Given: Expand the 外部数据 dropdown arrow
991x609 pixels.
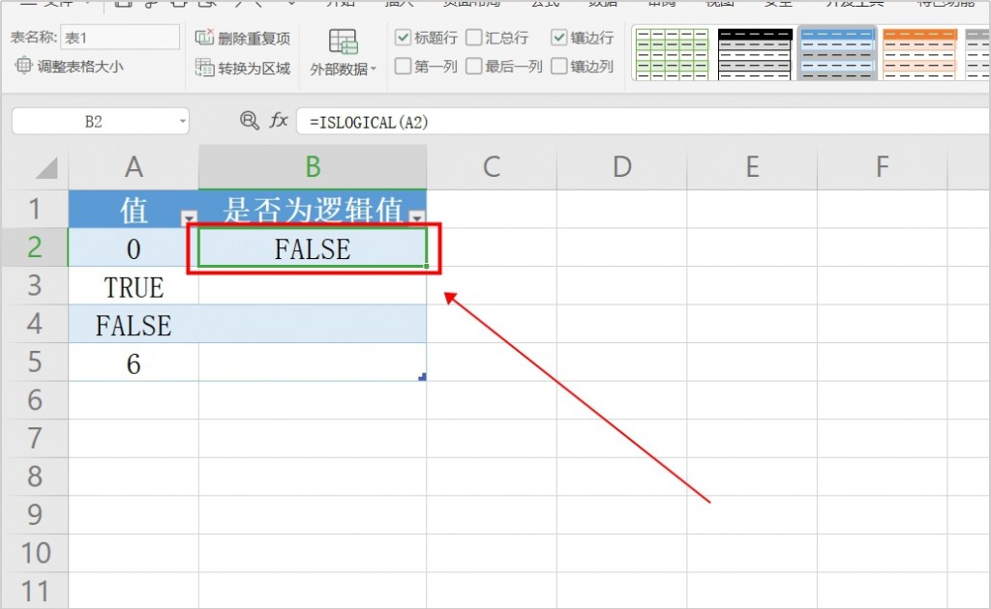Looking at the screenshot, I should coord(374,69).
